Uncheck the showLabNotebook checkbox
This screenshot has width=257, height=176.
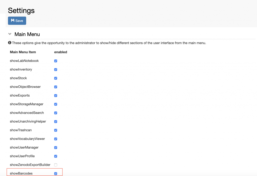pyautogui.click(x=56, y=61)
